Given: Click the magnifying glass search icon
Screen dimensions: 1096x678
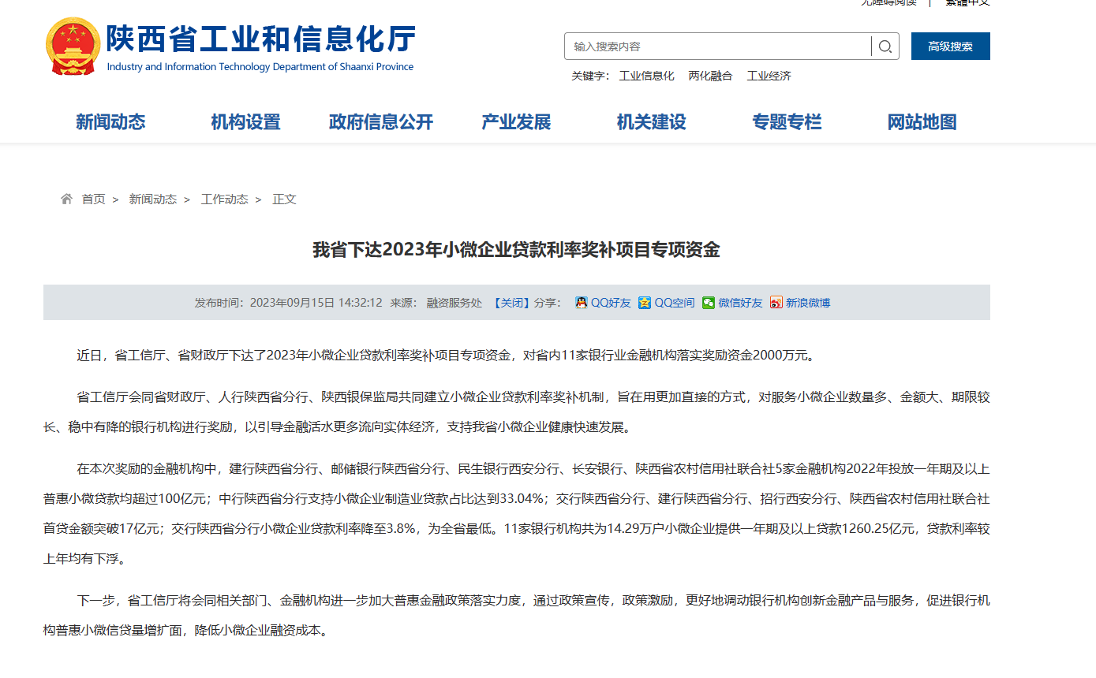Looking at the screenshot, I should (x=885, y=46).
